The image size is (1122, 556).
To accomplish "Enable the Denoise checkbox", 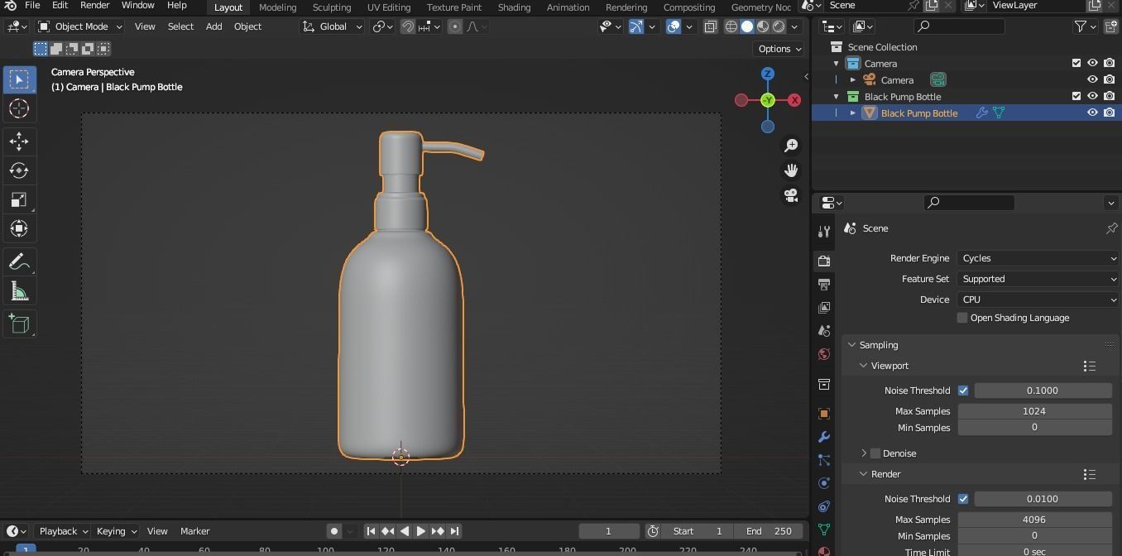I will coord(875,453).
